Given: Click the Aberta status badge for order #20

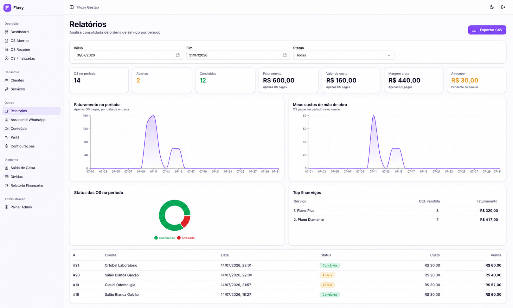Looking at the screenshot, I should pos(327,275).
